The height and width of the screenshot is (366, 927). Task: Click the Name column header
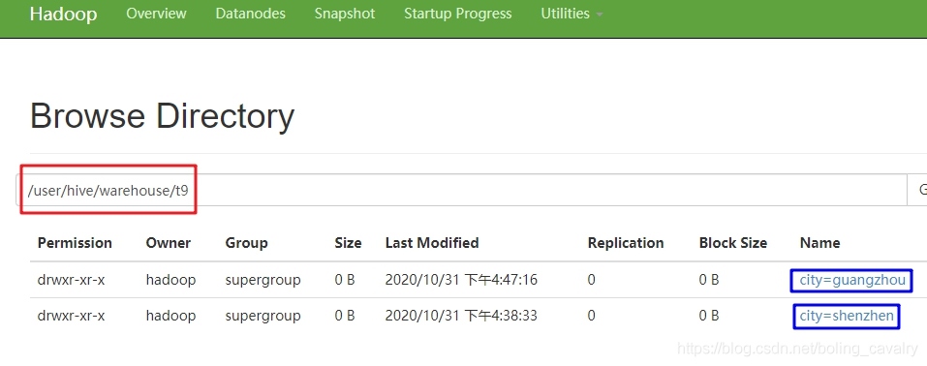click(820, 243)
